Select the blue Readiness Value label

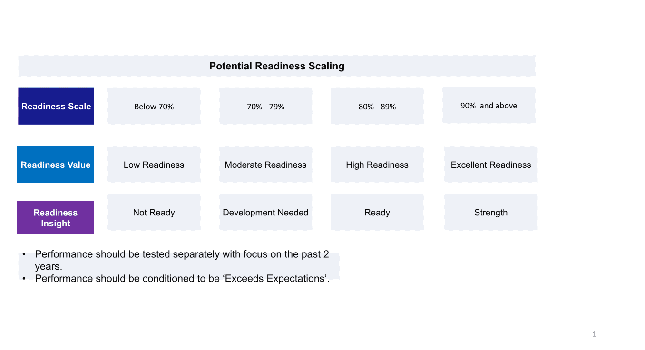tap(56, 165)
